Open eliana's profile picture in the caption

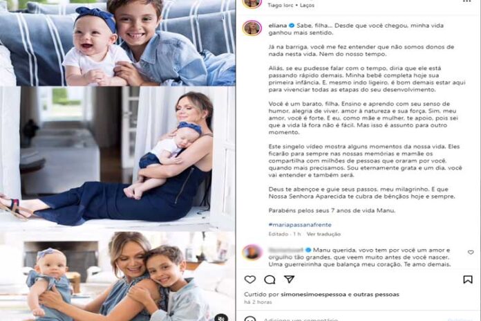[x=252, y=28]
